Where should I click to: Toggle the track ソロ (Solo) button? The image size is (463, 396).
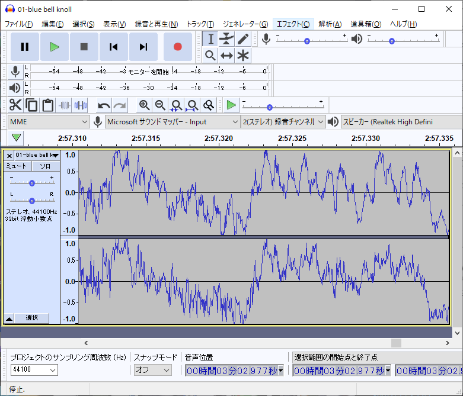(46, 166)
